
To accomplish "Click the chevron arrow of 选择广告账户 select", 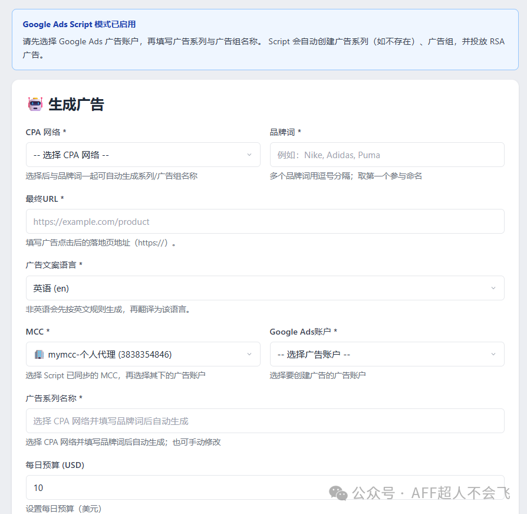I will pos(493,354).
